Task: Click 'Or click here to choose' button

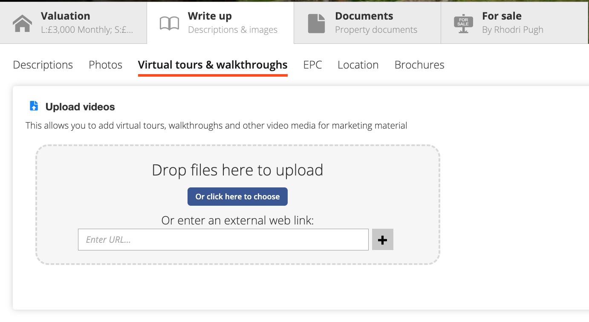Action: tap(237, 196)
